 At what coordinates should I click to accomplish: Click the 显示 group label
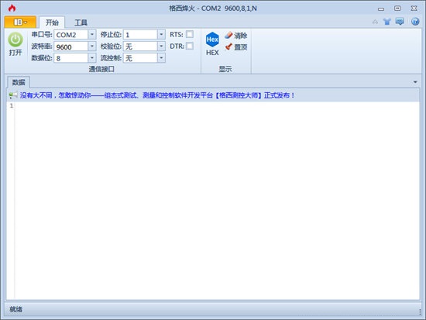(x=225, y=69)
